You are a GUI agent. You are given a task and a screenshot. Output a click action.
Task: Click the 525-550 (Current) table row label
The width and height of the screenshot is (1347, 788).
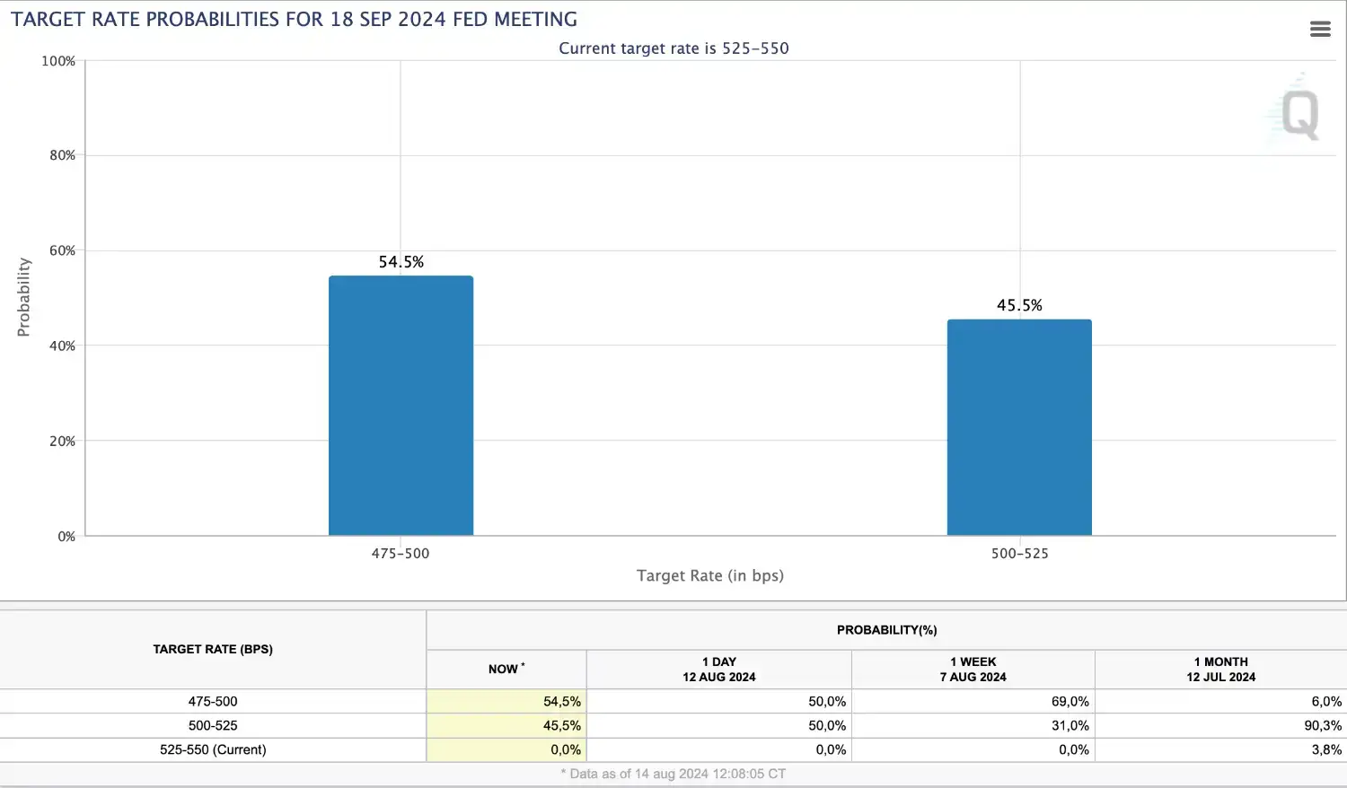213,749
